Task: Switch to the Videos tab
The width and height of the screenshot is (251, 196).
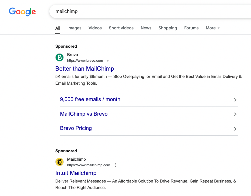Action: point(95,28)
